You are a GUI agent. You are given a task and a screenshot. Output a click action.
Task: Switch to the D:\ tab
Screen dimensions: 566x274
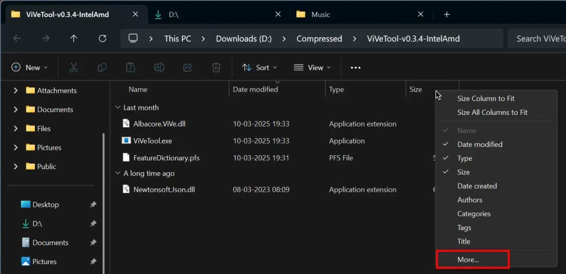click(x=219, y=14)
